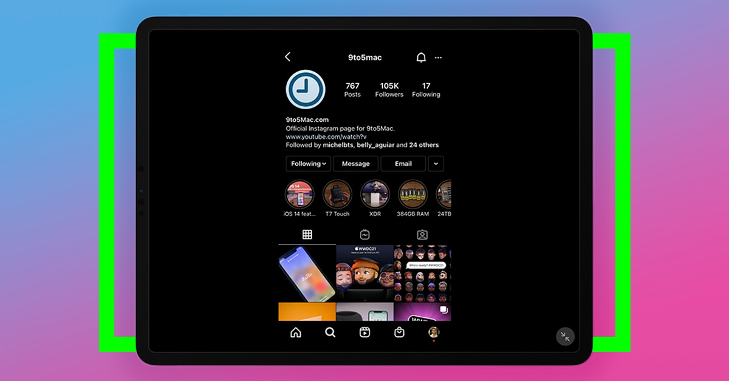Switch to the tagged photos tab

[x=422, y=235]
